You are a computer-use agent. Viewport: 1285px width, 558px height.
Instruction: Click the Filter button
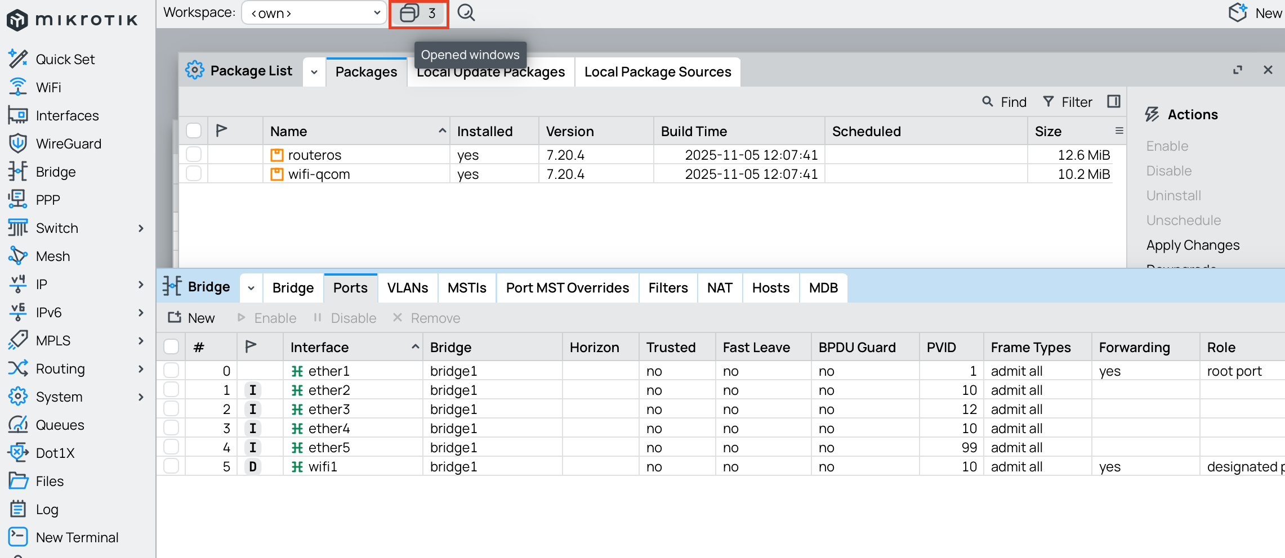click(1068, 102)
